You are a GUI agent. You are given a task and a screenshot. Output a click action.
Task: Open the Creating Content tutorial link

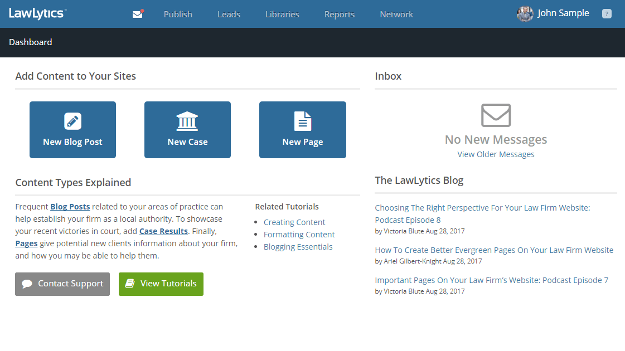click(294, 222)
